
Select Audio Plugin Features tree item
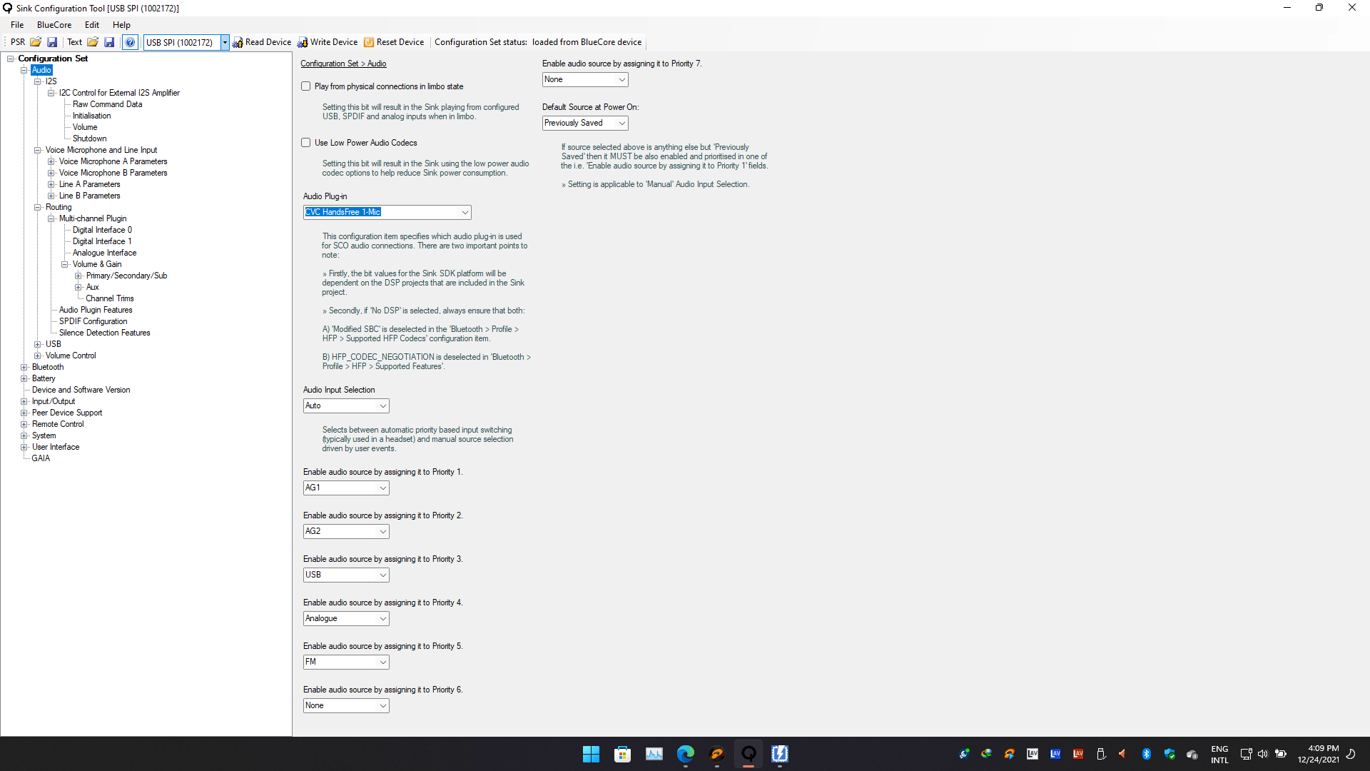(x=96, y=310)
